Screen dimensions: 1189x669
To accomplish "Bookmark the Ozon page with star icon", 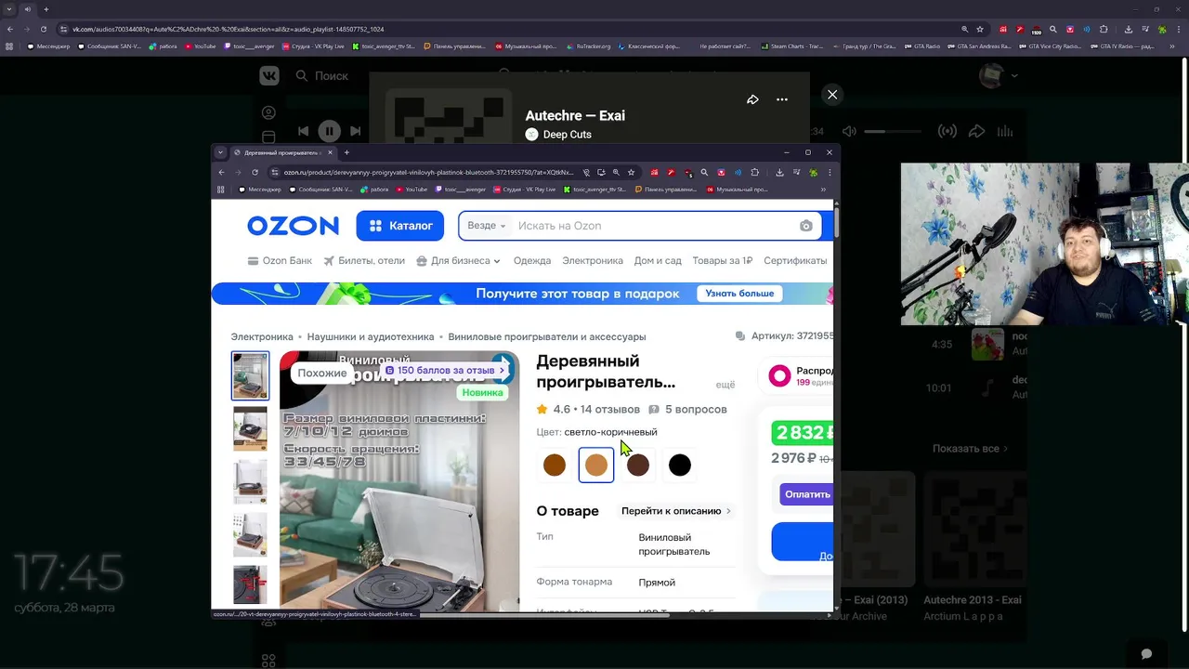I will click(x=631, y=172).
